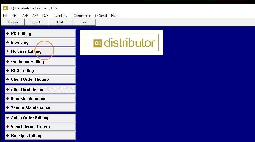255x142 pixels.
Task: Click the Logon toolbar button
Action: [x=13, y=22]
